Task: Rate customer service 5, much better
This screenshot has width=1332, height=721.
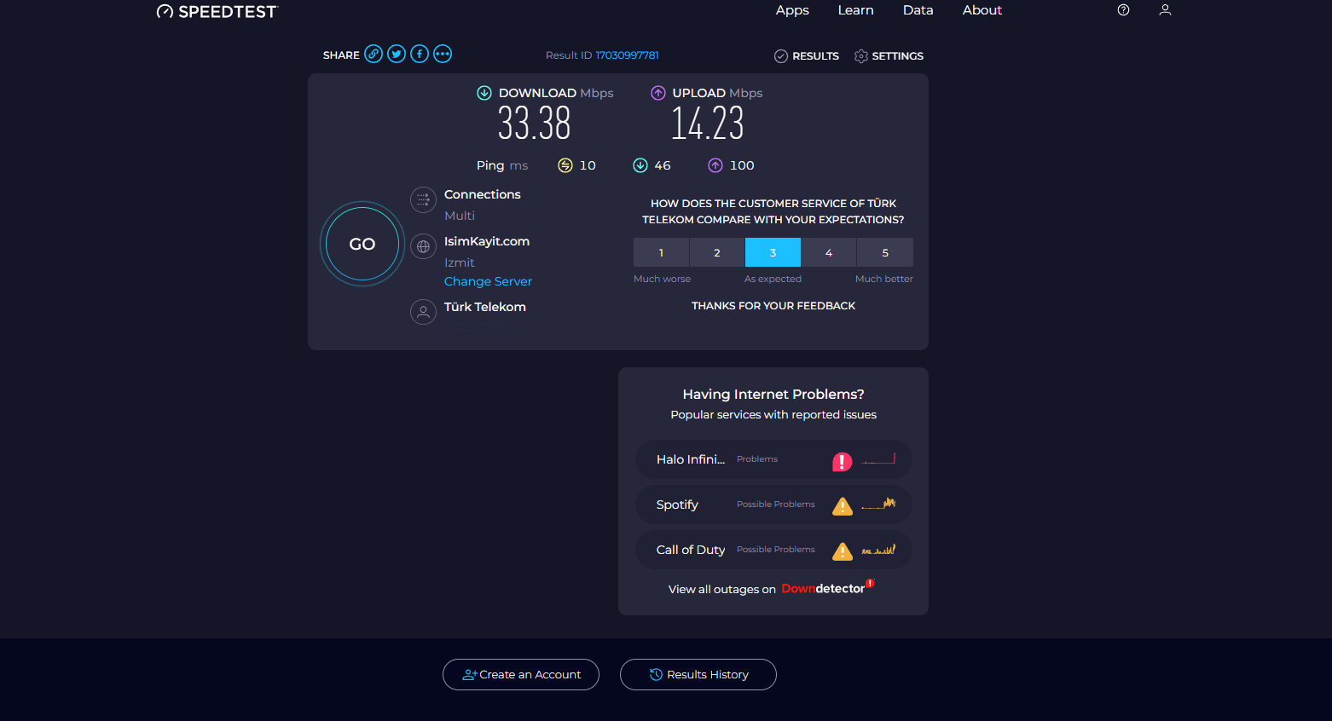Action: click(x=885, y=252)
